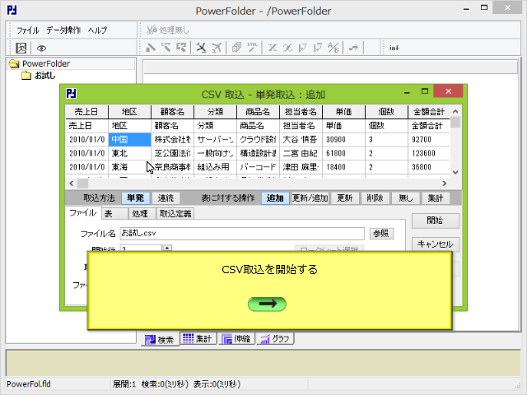This screenshot has width=527, height=395.
Task: Click the greyed airplane export icon
Action: (217, 48)
